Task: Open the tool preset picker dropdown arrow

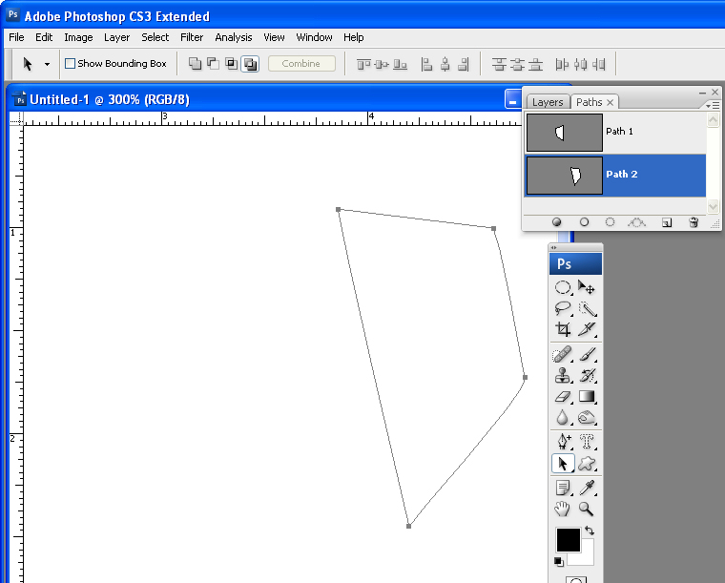Action: (47, 64)
